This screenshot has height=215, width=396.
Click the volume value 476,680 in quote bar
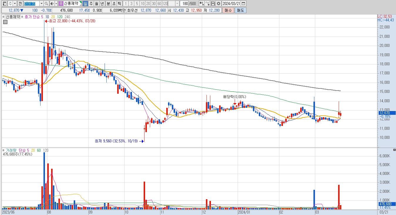tap(66, 10)
